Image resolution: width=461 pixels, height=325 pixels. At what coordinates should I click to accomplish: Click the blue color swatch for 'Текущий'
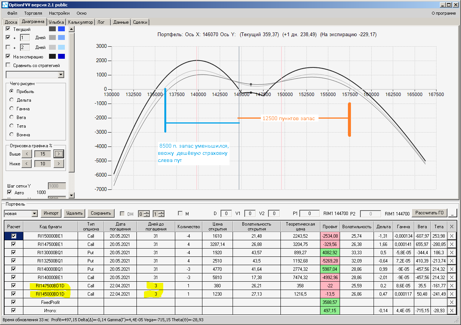[x=61, y=29]
